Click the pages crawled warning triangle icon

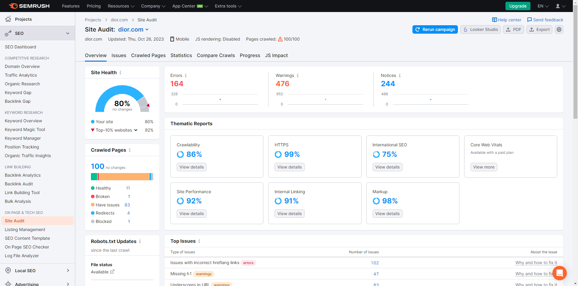tap(280, 39)
